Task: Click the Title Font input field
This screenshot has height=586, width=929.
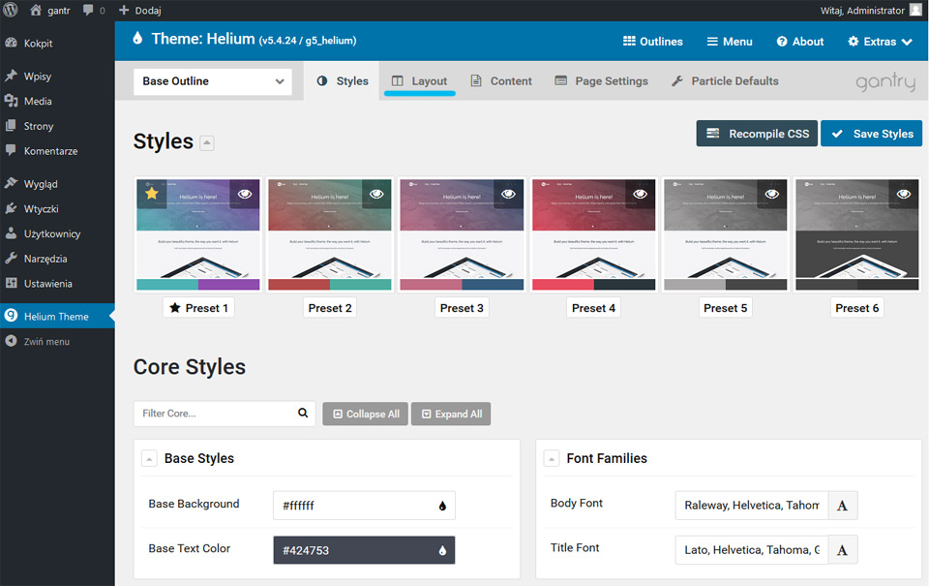Action: pyautogui.click(x=751, y=550)
